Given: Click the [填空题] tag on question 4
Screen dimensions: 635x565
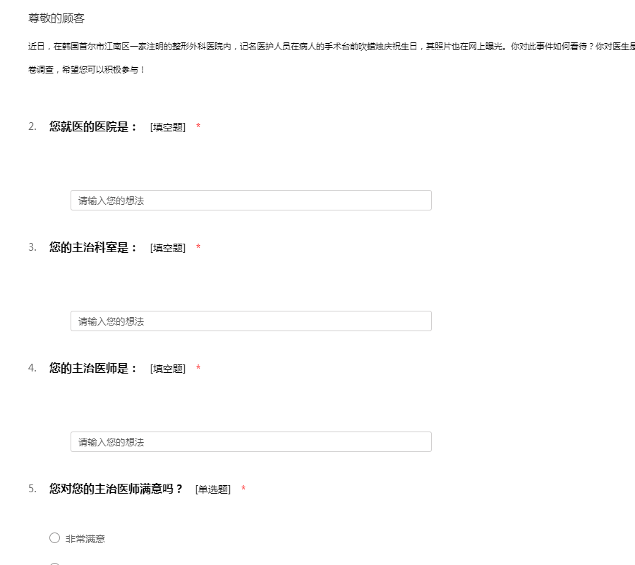Looking at the screenshot, I should tap(167, 369).
